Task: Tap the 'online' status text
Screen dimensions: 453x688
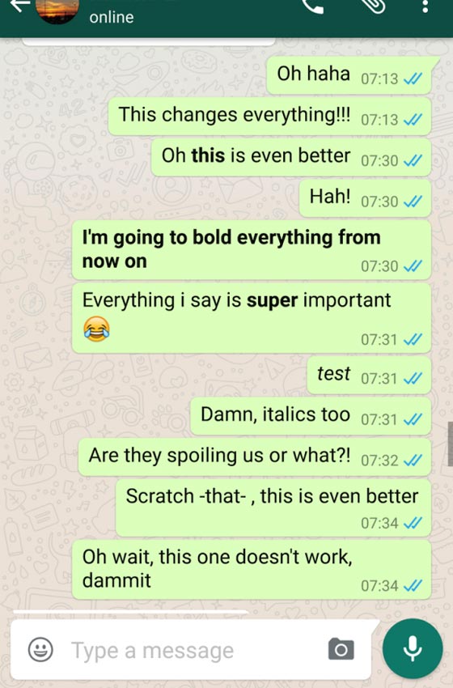Action: pyautogui.click(x=112, y=17)
